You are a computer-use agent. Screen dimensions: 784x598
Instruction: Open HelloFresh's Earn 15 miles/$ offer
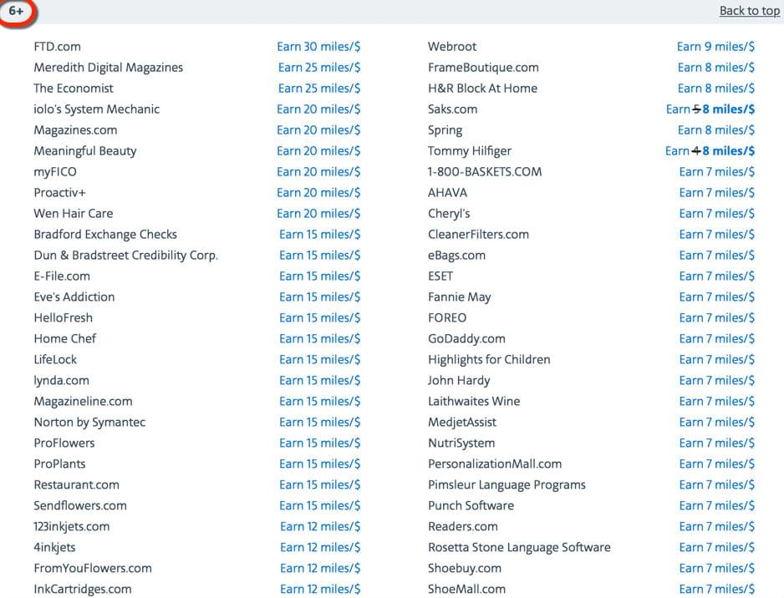coord(319,318)
